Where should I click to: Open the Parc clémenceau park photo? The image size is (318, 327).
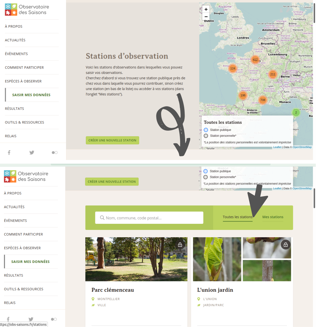tap(136, 259)
